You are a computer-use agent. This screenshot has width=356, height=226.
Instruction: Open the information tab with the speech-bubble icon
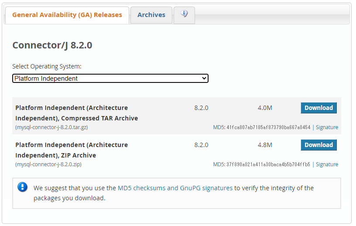(184, 15)
